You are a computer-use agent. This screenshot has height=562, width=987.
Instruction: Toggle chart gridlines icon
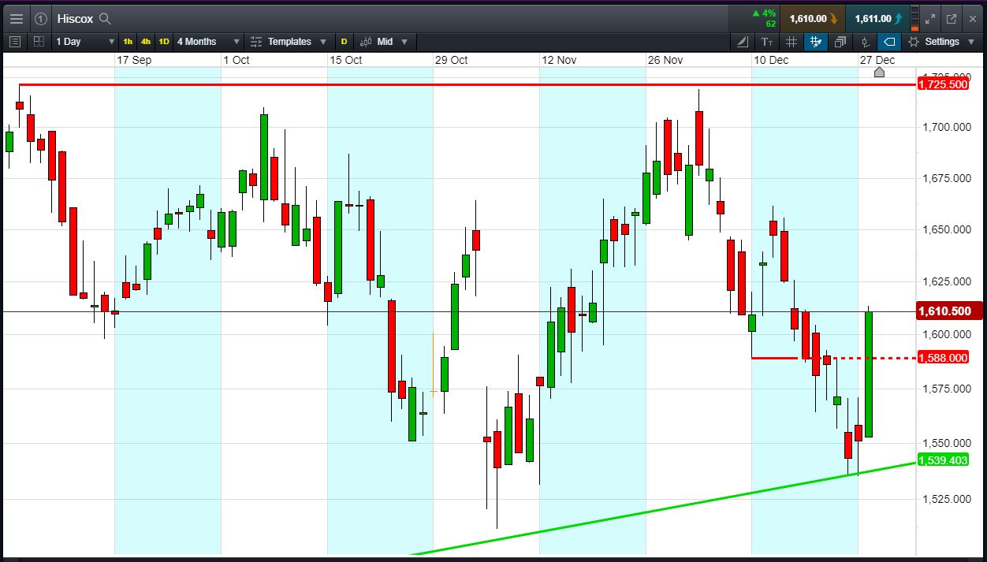(x=791, y=41)
